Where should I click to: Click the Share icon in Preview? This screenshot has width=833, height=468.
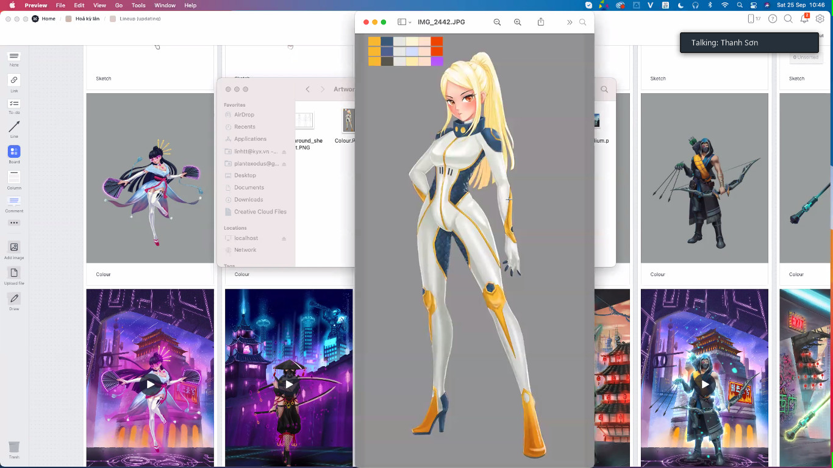point(541,22)
